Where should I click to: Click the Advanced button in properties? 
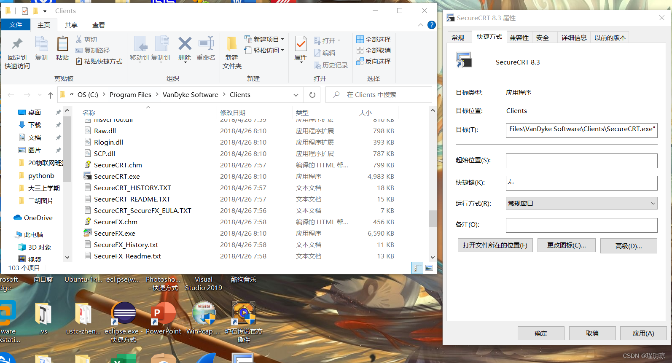pyautogui.click(x=629, y=246)
